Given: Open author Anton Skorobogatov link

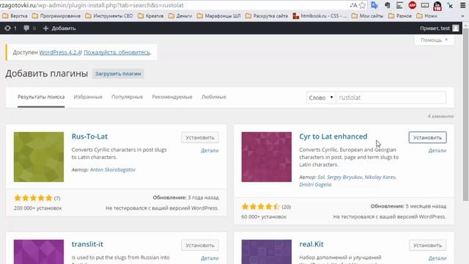Looking at the screenshot, I should [x=113, y=169].
